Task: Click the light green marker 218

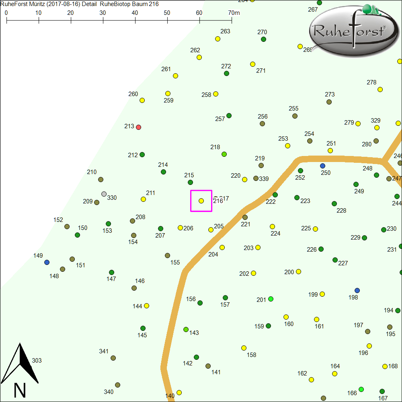Action: coord(224,154)
